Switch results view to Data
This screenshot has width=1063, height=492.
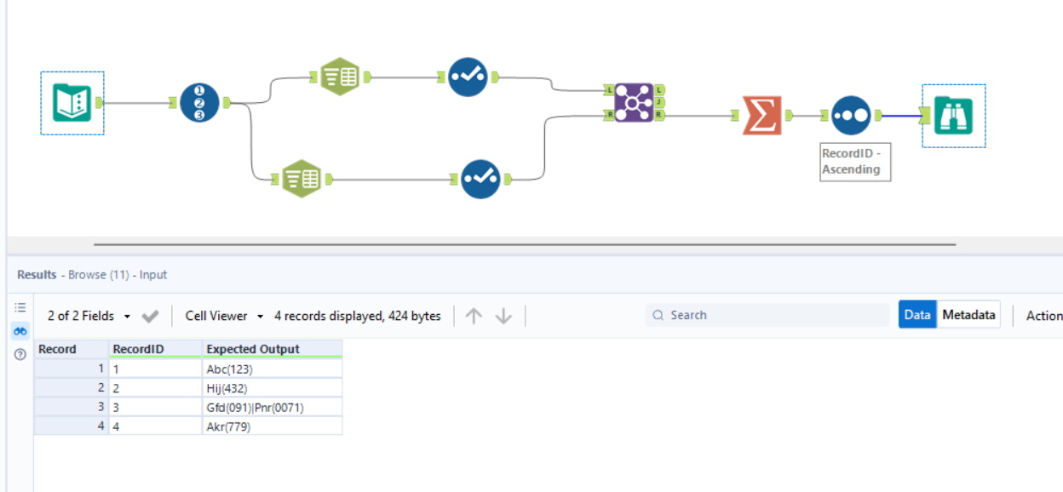pyautogui.click(x=917, y=315)
